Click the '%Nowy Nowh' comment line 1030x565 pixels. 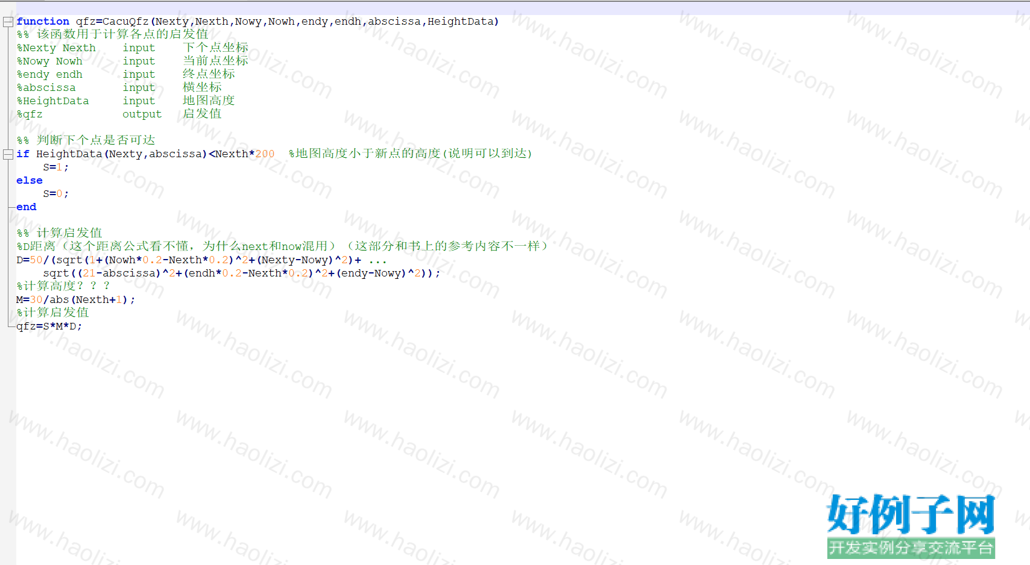point(133,61)
